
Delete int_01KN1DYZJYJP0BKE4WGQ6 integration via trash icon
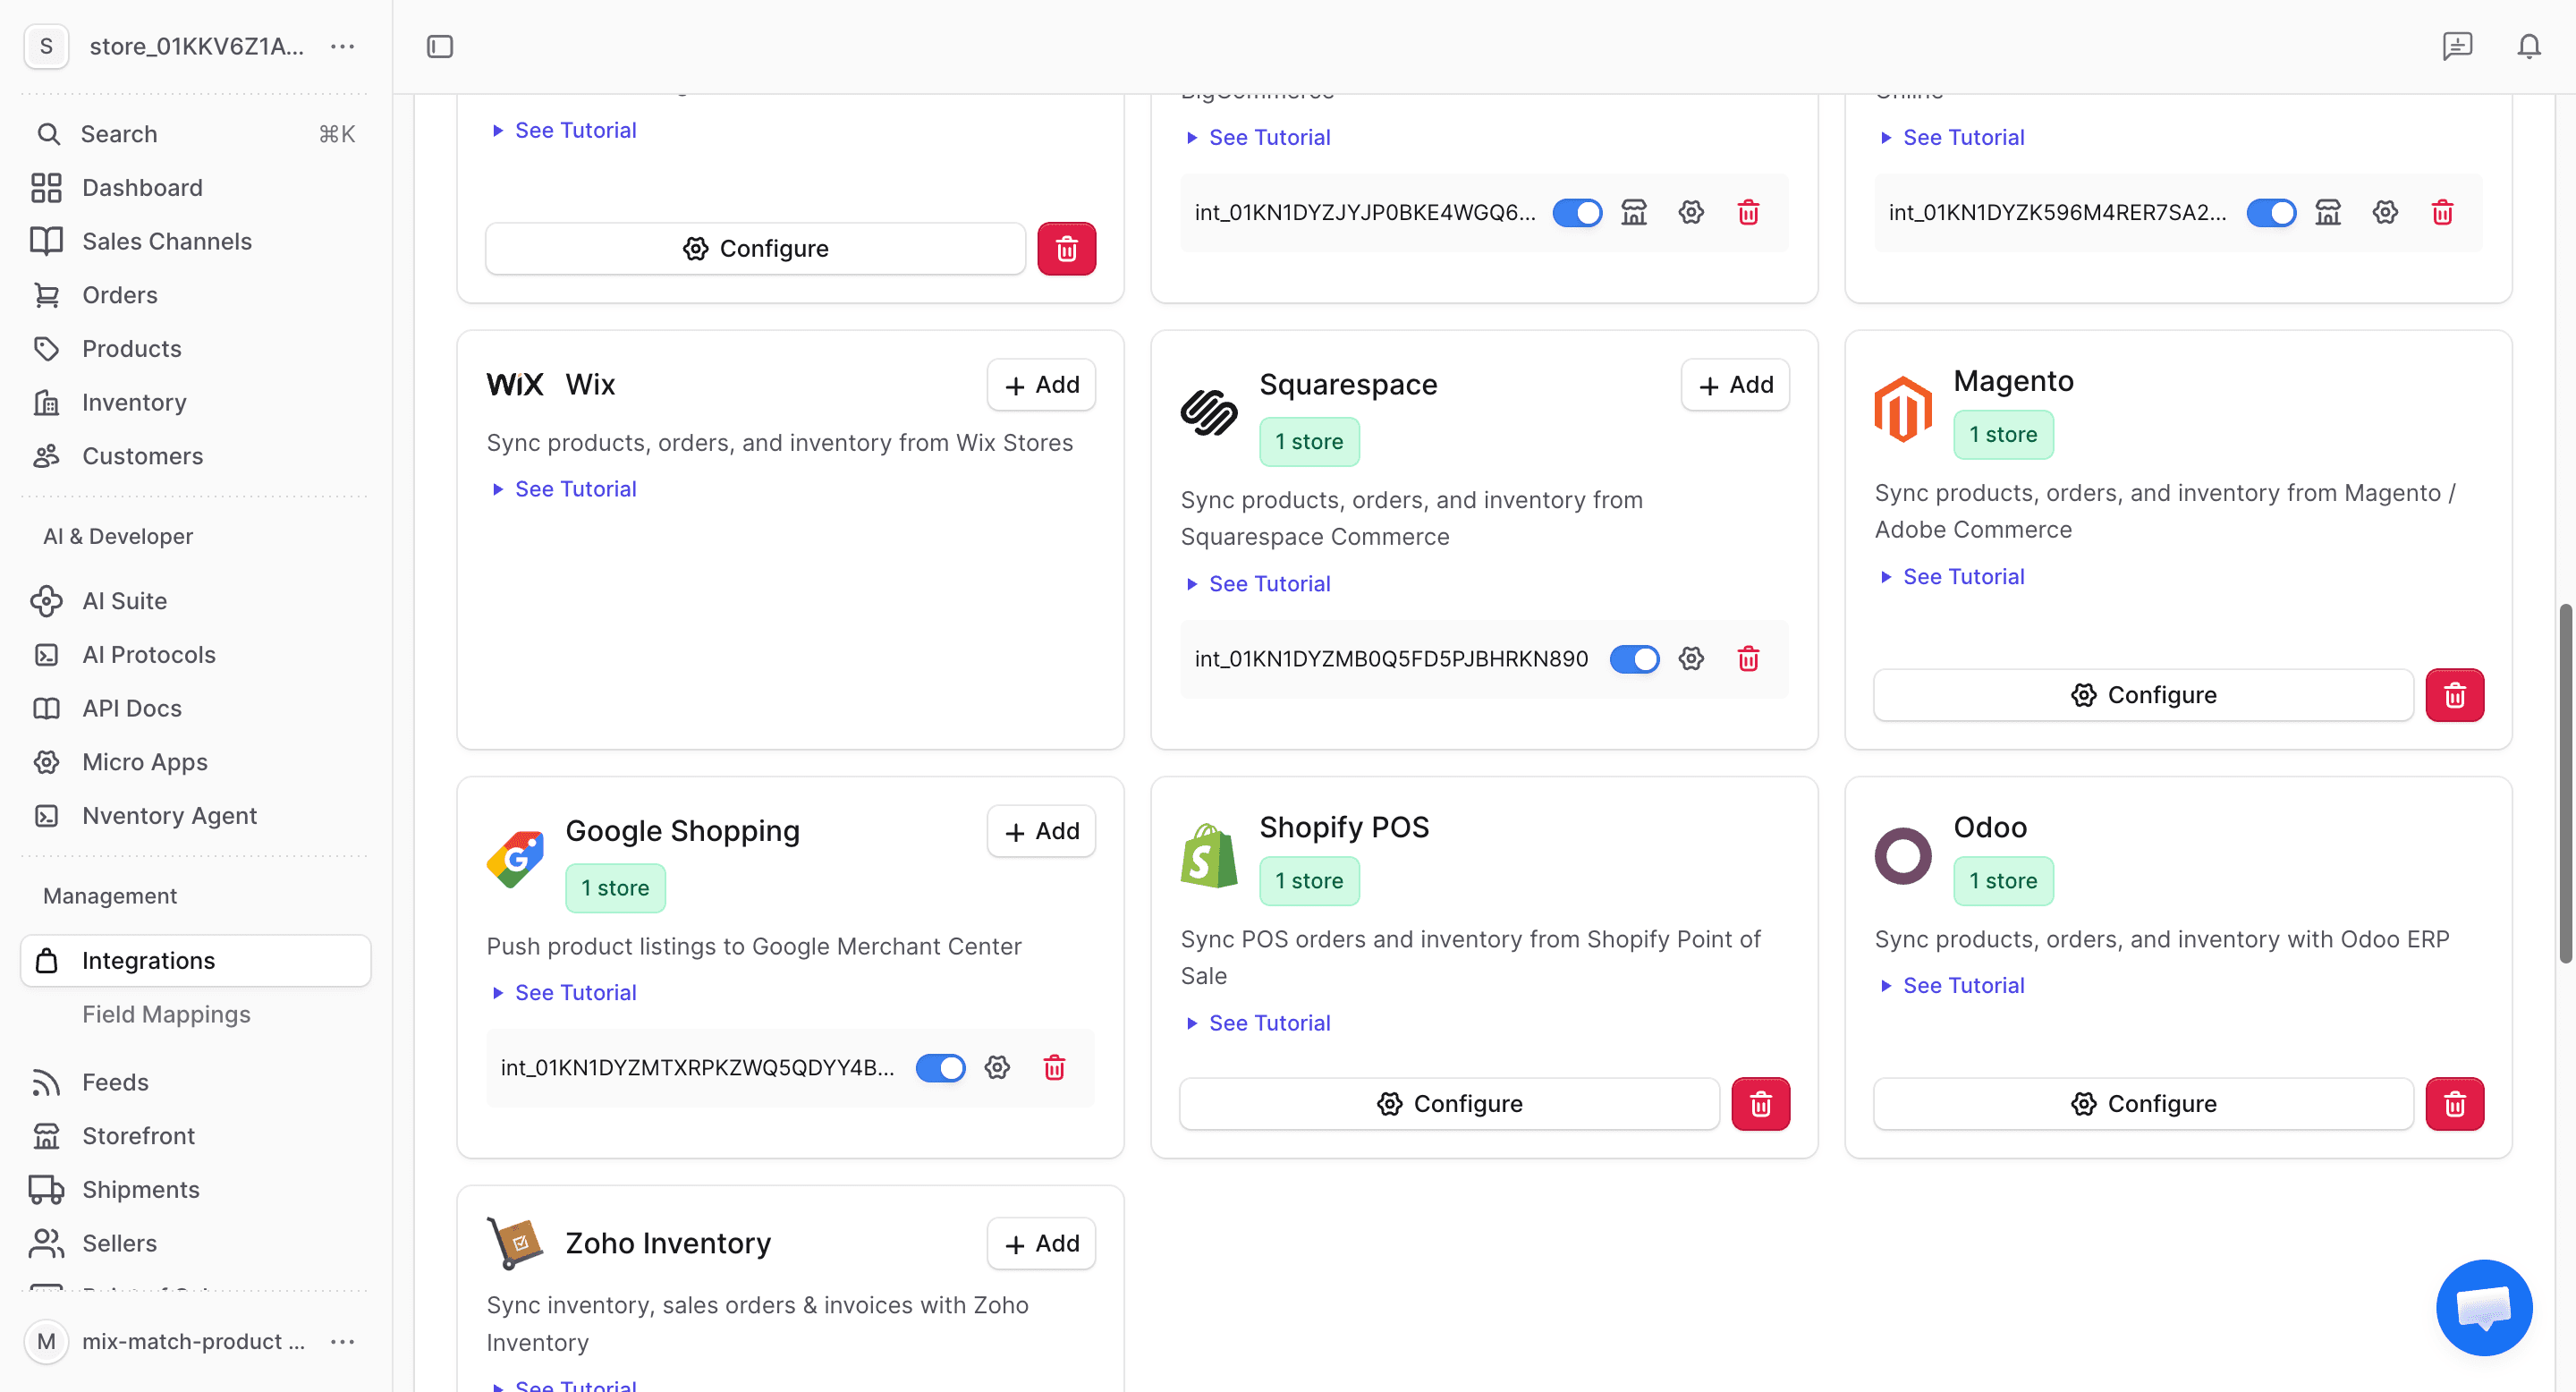(1748, 212)
